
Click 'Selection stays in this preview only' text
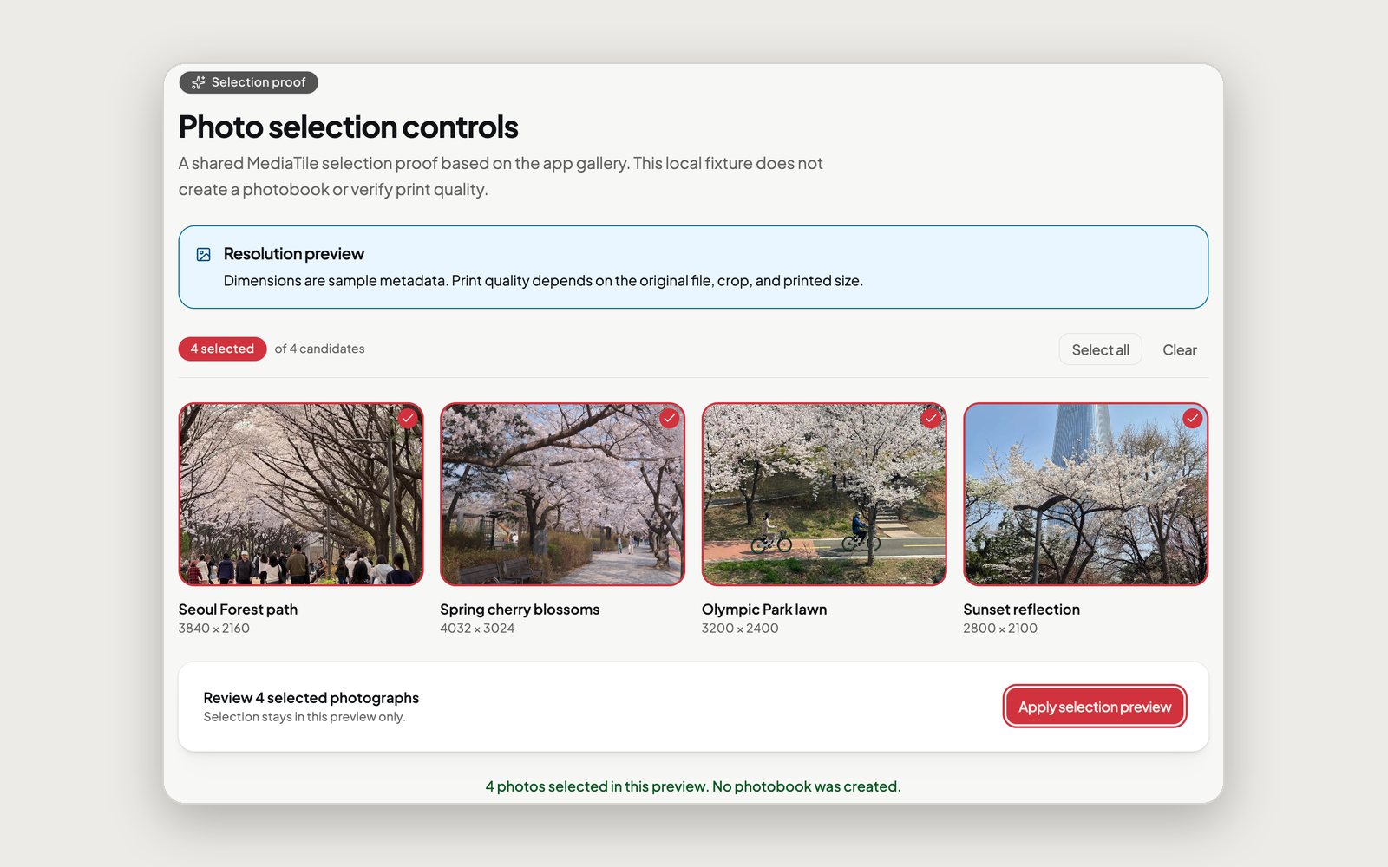point(304,717)
